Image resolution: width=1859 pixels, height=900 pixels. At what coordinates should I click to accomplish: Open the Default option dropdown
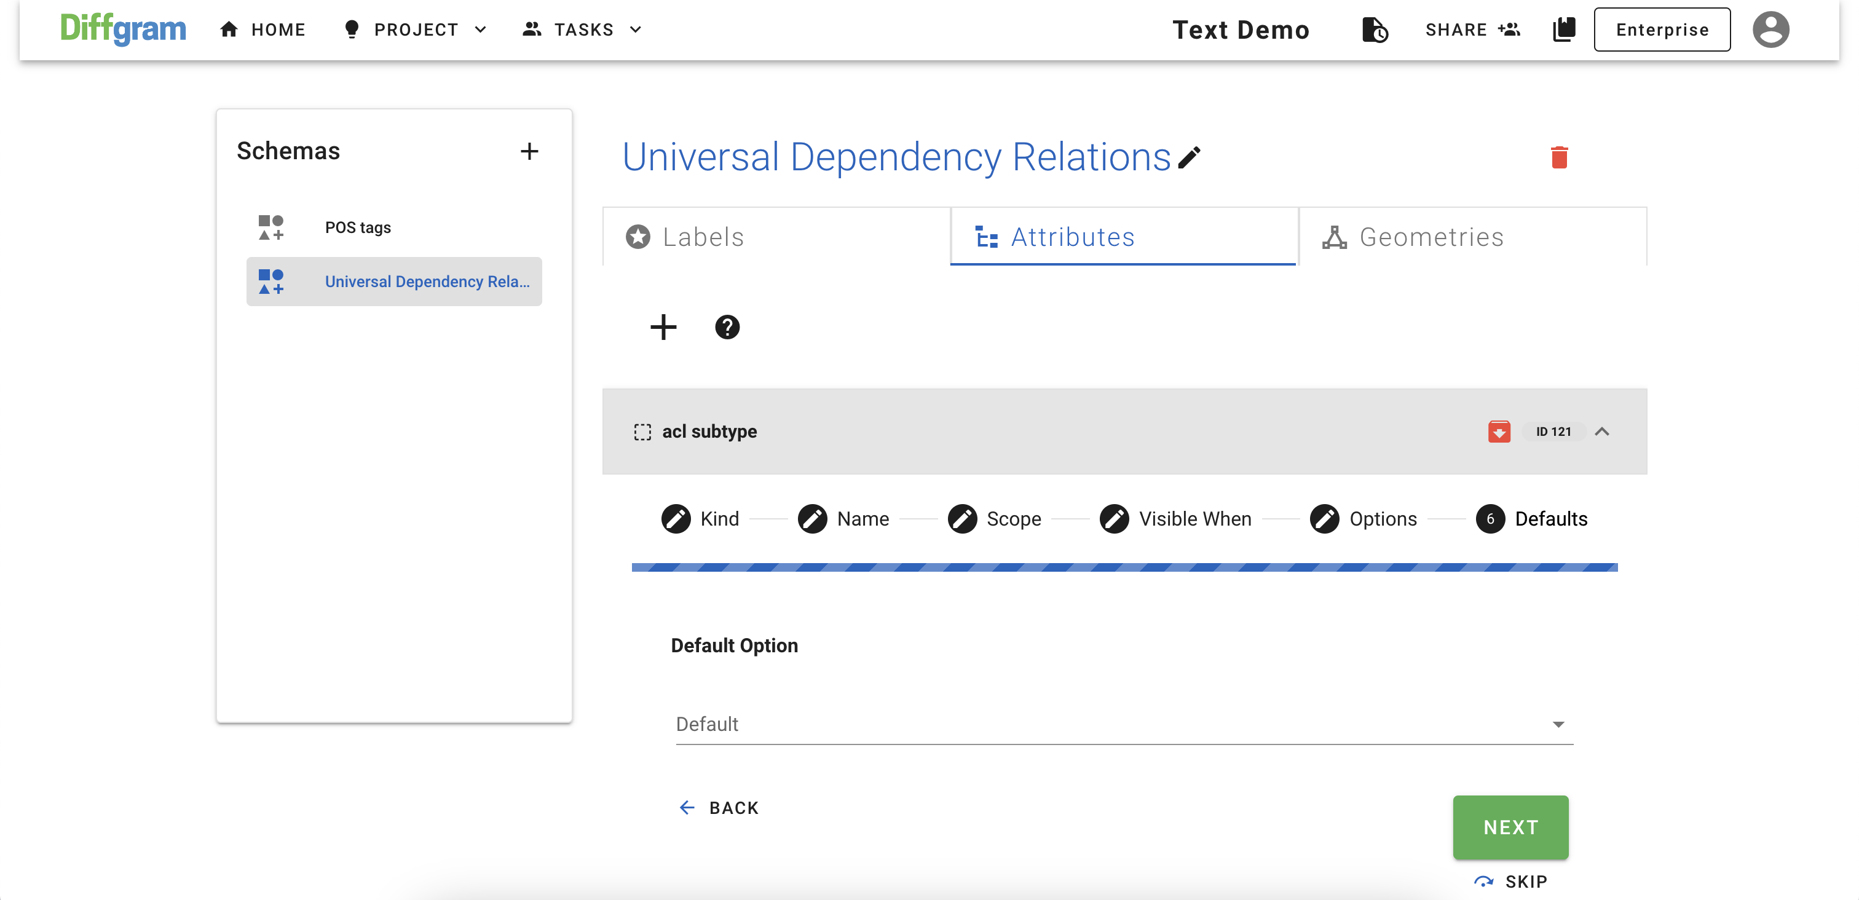1124,724
